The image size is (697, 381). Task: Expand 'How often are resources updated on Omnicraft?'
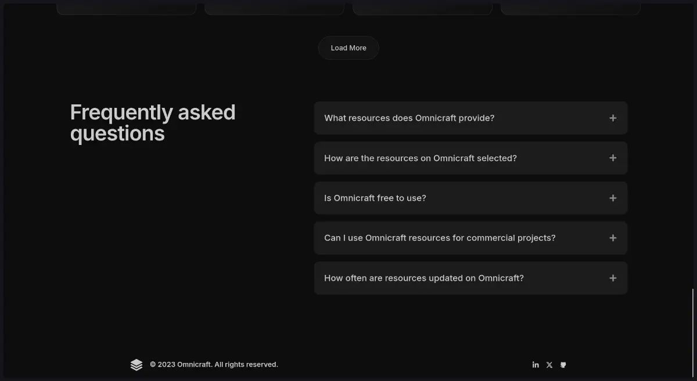[424, 278]
